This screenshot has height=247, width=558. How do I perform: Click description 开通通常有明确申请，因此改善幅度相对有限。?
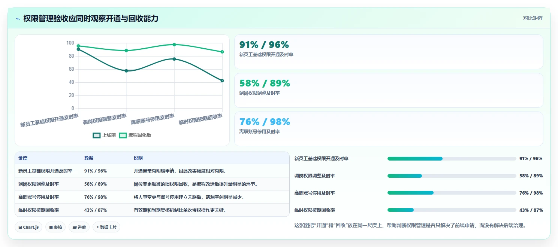180,171
